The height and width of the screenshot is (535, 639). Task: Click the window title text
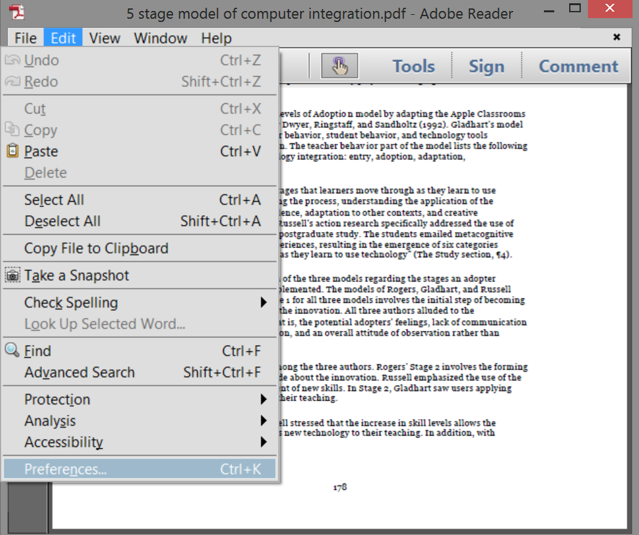tap(319, 14)
